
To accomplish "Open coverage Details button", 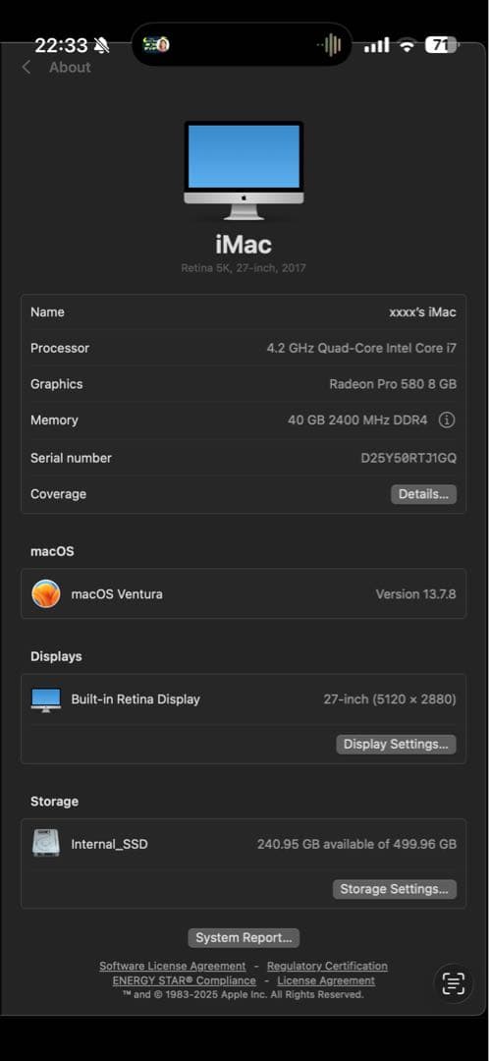I will [x=423, y=494].
